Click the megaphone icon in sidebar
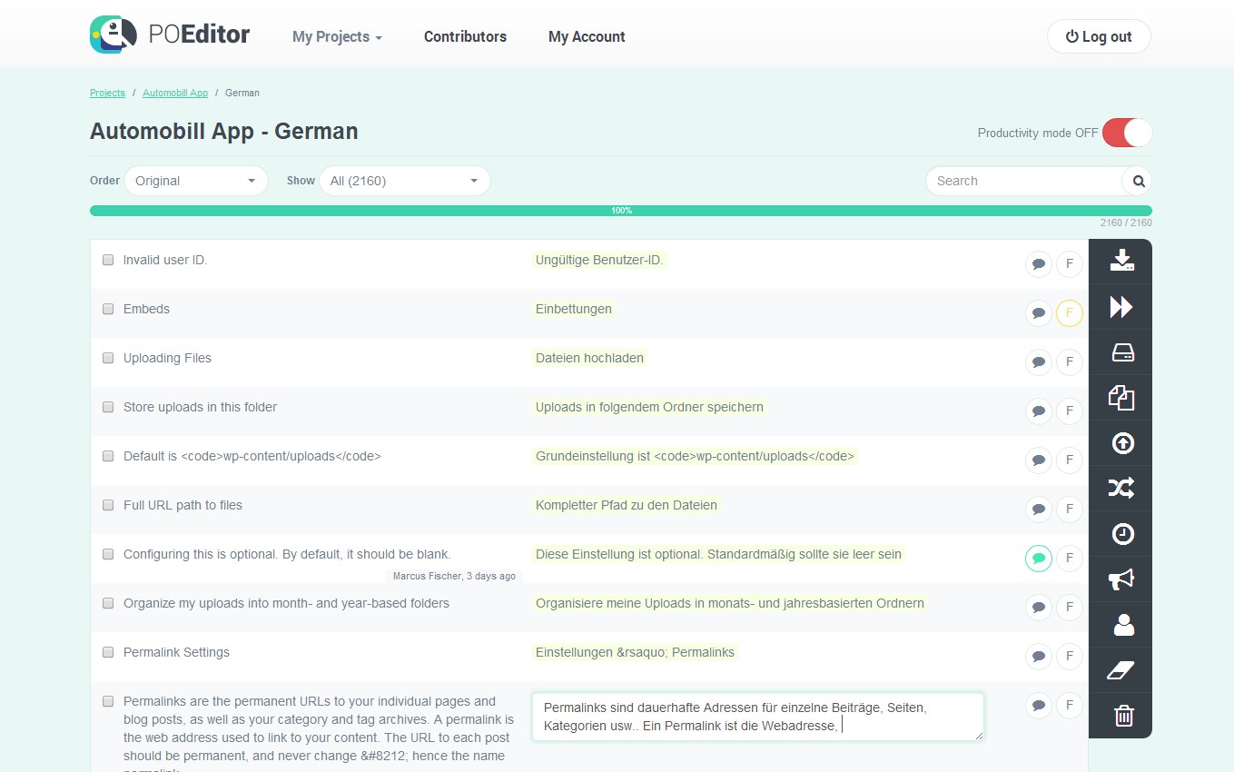Image resolution: width=1234 pixels, height=772 pixels. [x=1121, y=579]
